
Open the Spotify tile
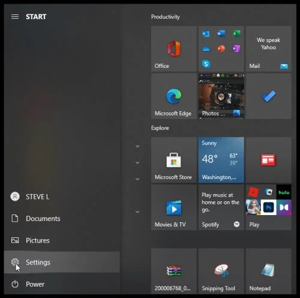pos(221,207)
